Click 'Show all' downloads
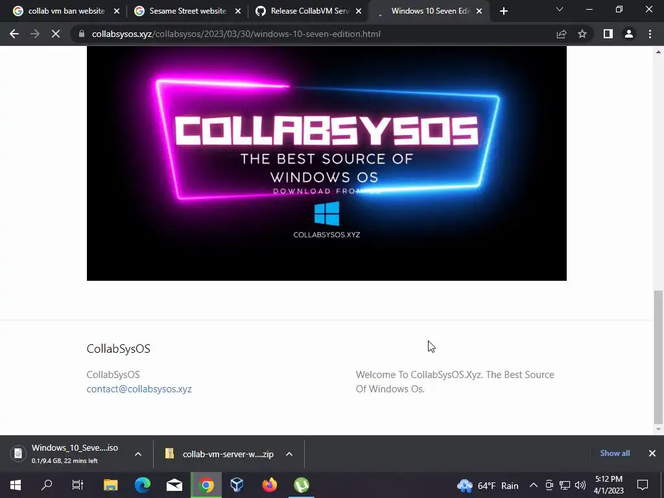The width and height of the screenshot is (664, 498). [x=615, y=453]
